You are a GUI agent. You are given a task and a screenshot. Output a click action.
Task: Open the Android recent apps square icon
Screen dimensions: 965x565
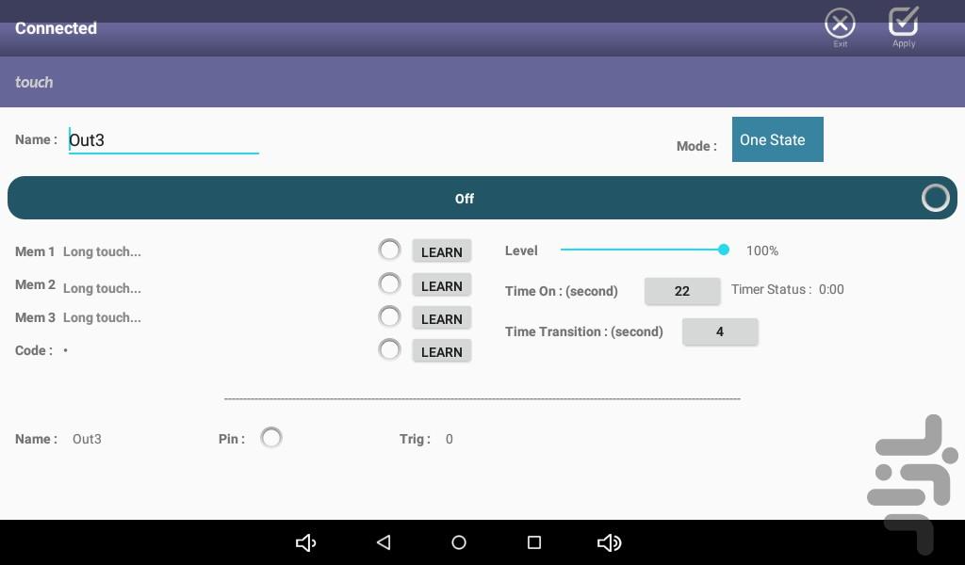coord(534,542)
